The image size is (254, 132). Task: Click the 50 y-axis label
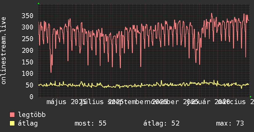29,85
